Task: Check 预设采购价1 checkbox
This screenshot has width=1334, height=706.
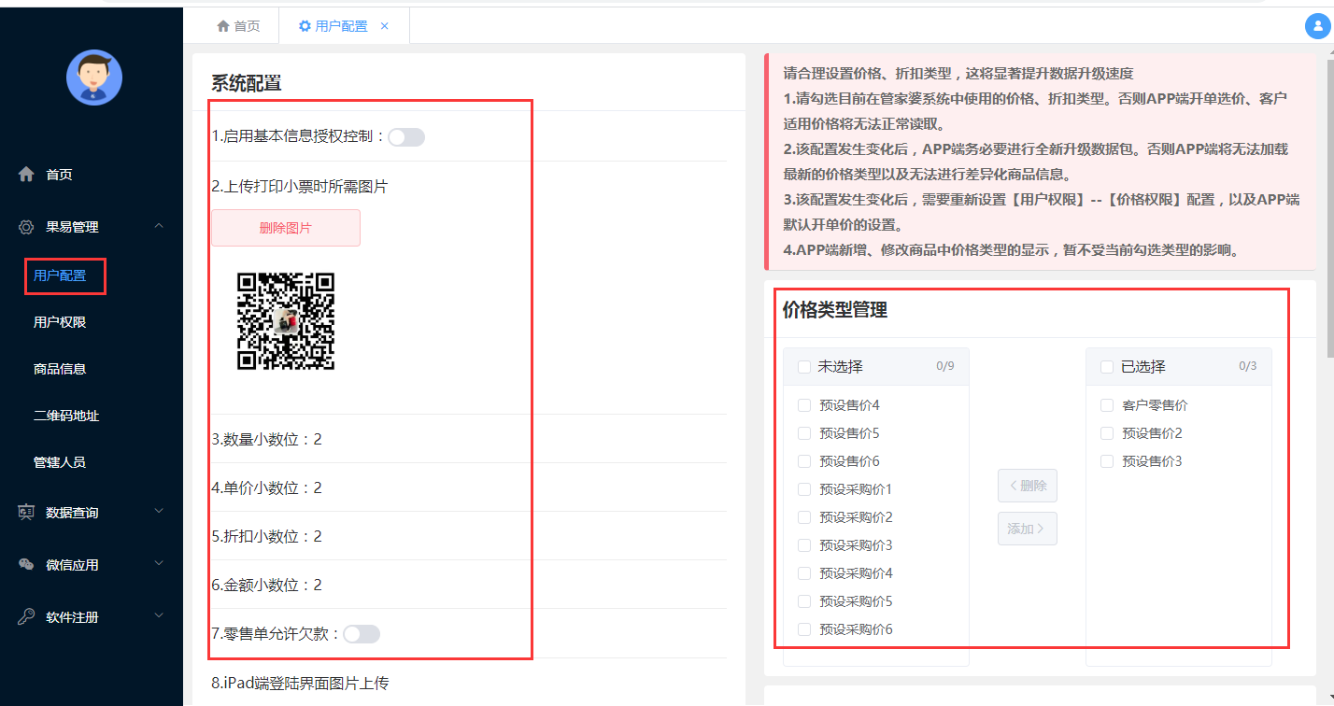Action: coord(804,489)
